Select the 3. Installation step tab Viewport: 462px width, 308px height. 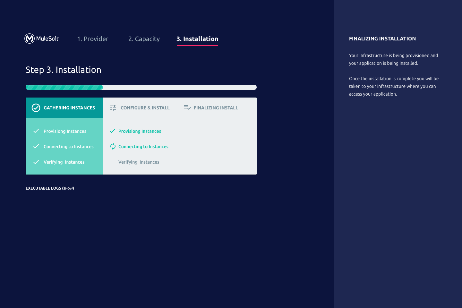197,39
